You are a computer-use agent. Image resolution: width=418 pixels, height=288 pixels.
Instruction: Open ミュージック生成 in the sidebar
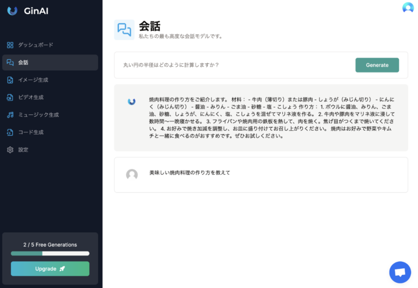pos(50,115)
